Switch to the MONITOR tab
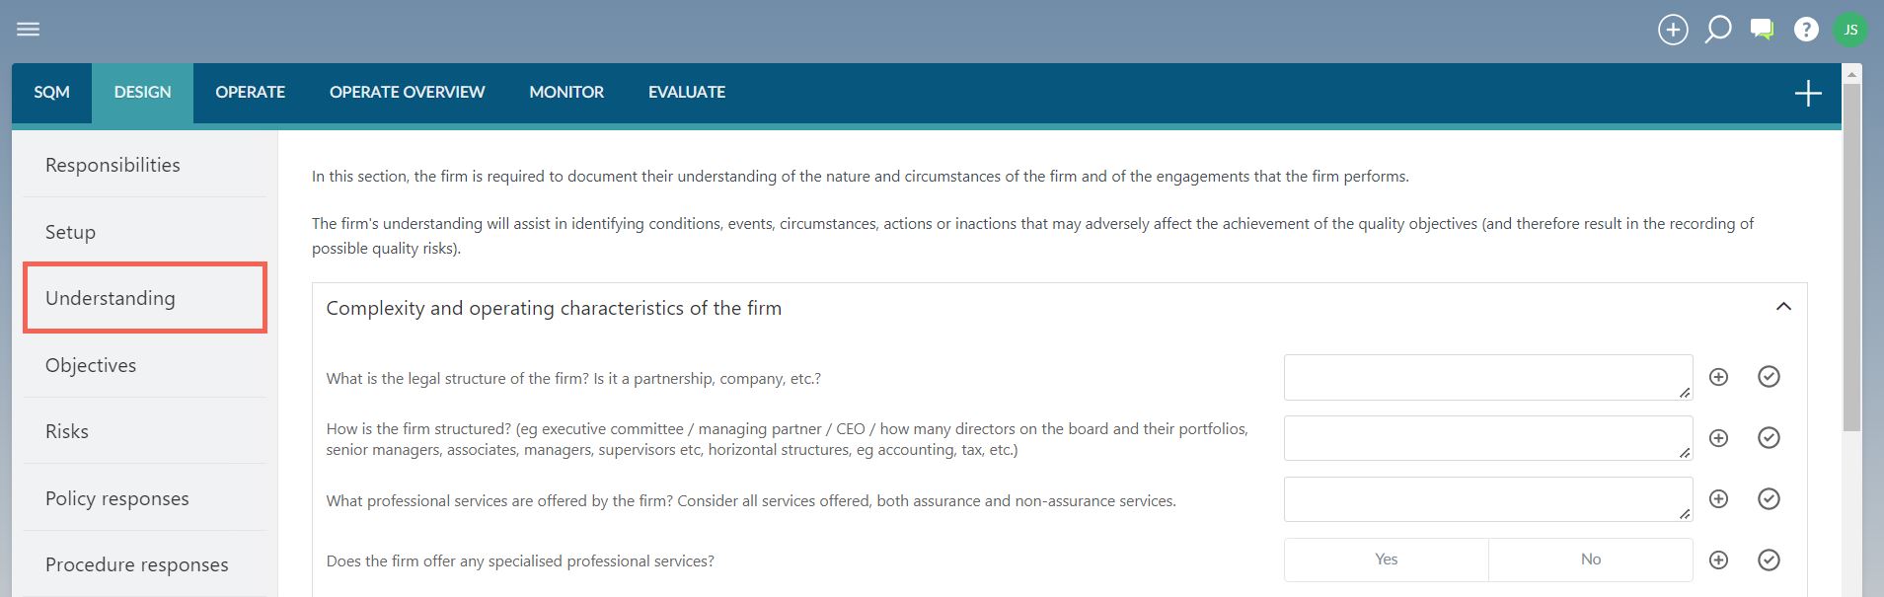Image resolution: width=1884 pixels, height=597 pixels. tap(566, 93)
